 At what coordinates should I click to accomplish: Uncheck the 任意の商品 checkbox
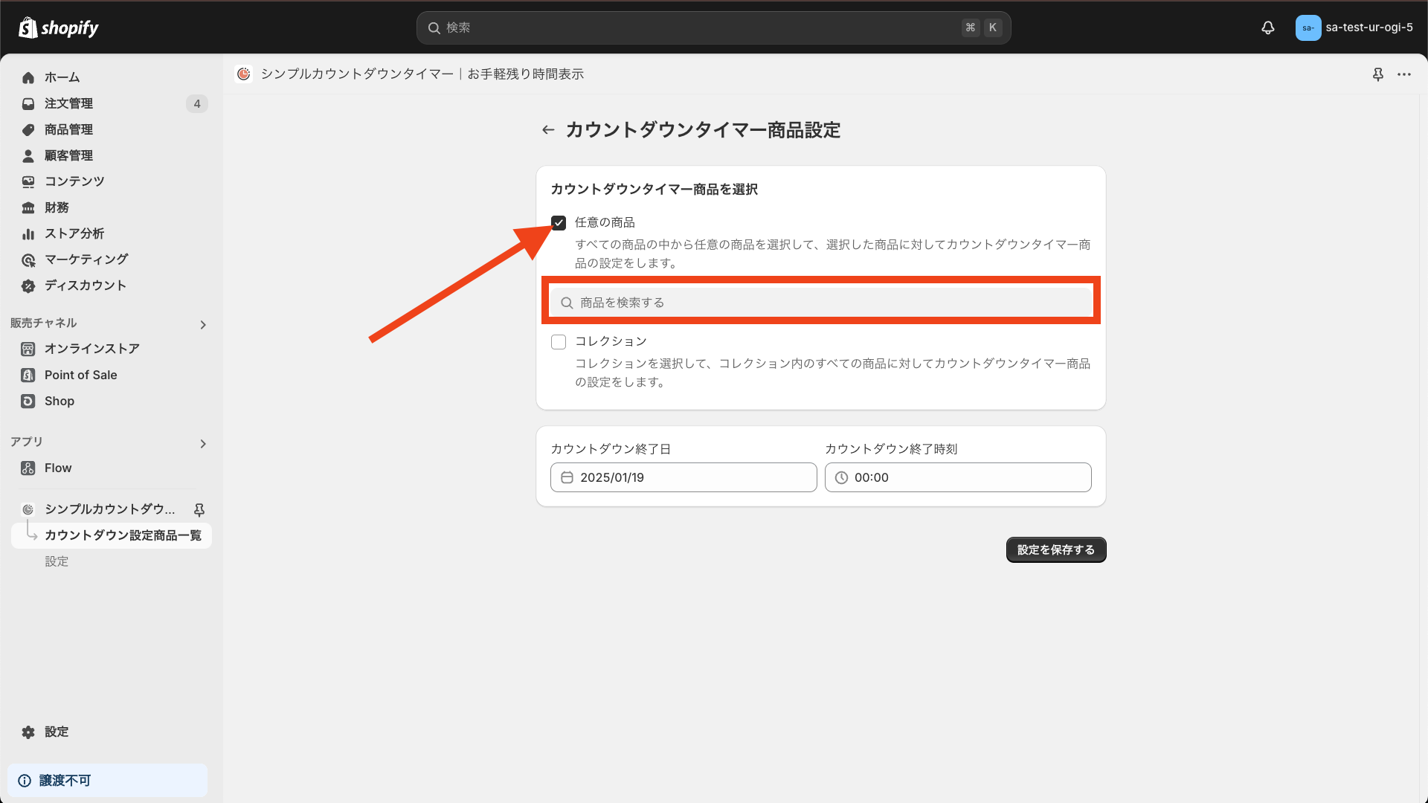(x=559, y=223)
